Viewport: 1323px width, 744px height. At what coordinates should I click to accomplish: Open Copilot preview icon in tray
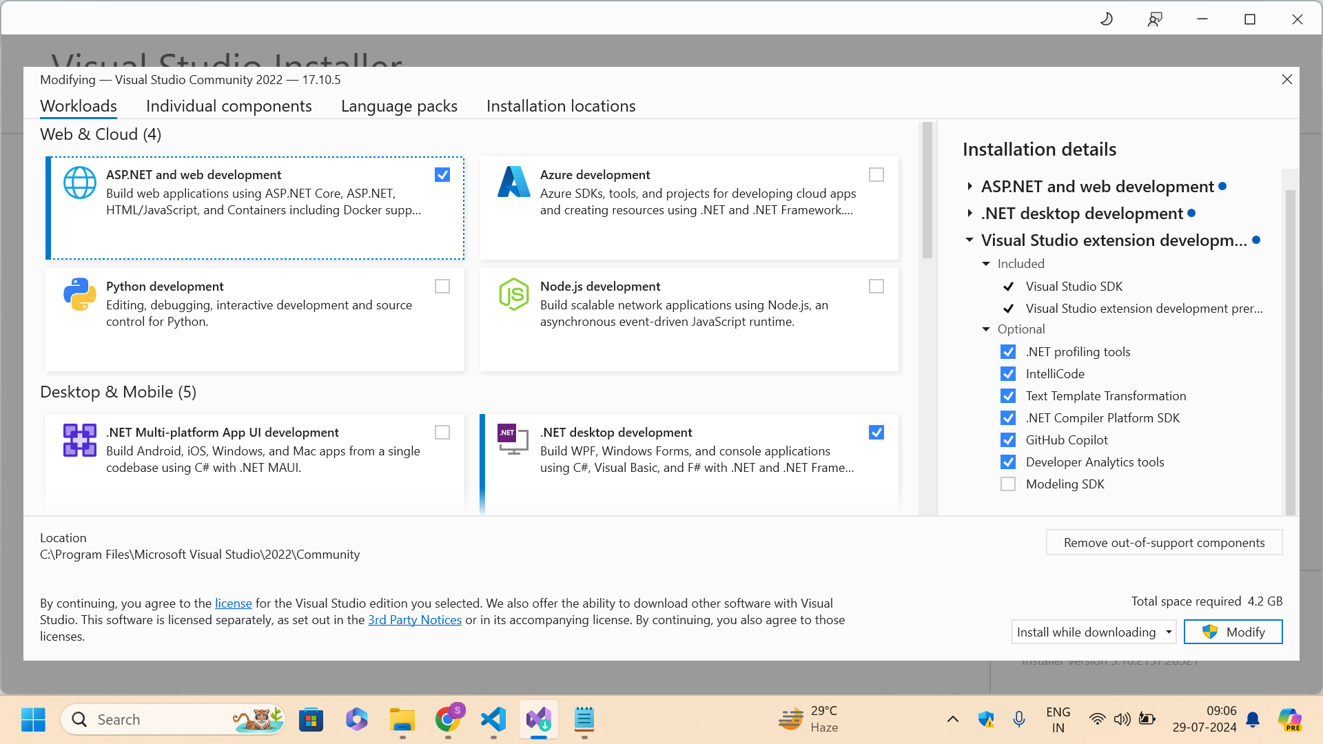click(x=1290, y=719)
